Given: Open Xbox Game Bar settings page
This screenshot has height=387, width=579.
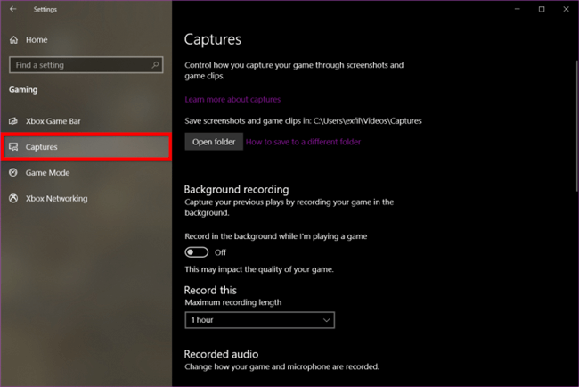Looking at the screenshot, I should [x=59, y=121].
